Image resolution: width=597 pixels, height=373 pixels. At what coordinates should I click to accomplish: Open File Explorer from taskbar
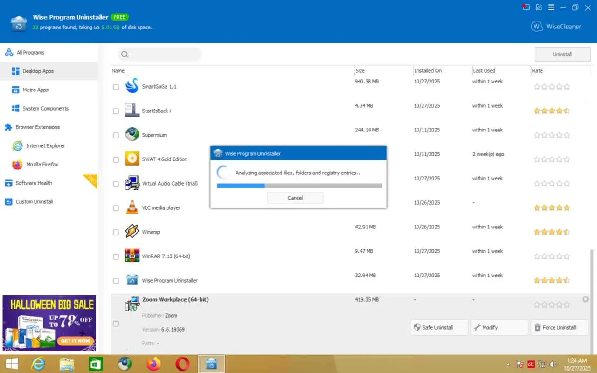click(67, 364)
